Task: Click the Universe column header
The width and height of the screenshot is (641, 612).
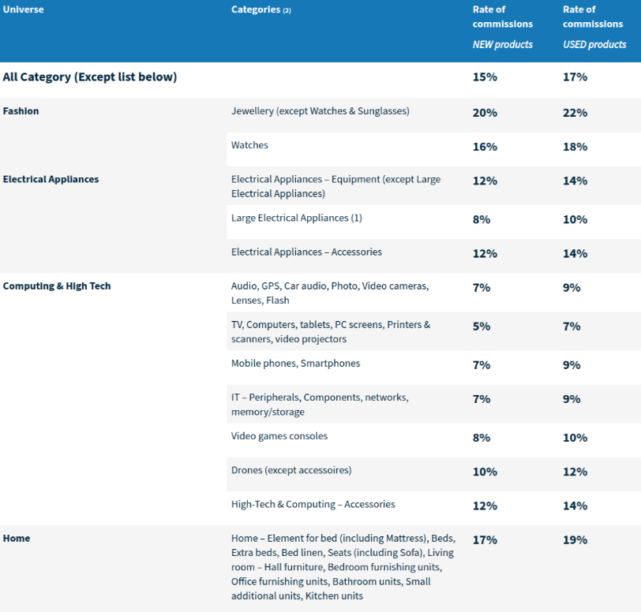Action: click(x=24, y=9)
